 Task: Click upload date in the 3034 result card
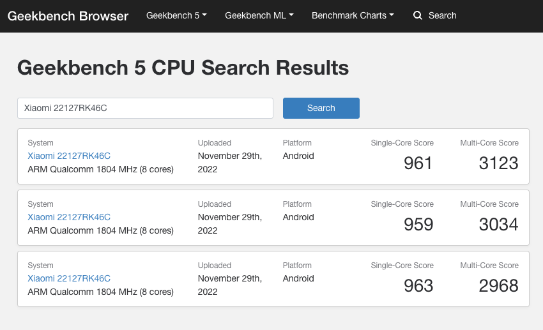coord(229,224)
